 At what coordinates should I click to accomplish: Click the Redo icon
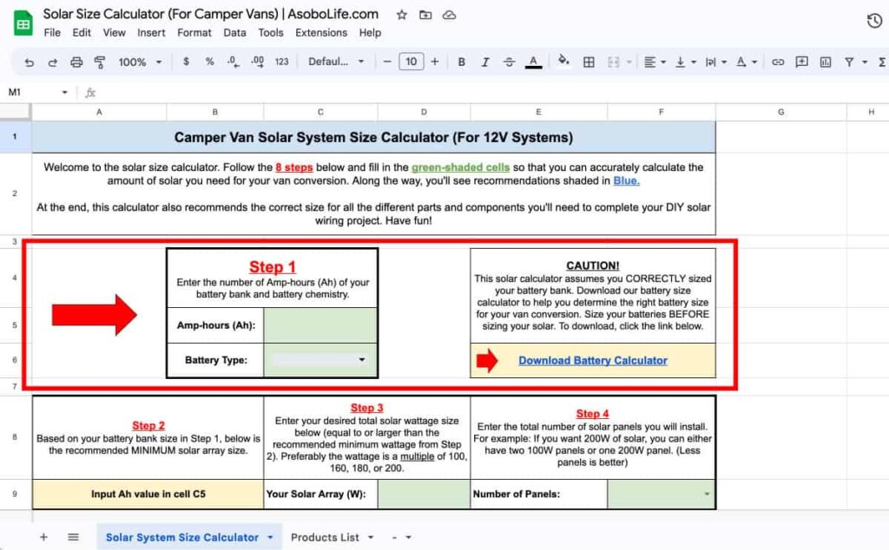[52, 62]
